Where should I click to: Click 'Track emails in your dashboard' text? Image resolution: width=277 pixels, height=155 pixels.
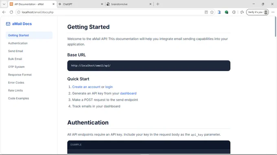click(96, 106)
